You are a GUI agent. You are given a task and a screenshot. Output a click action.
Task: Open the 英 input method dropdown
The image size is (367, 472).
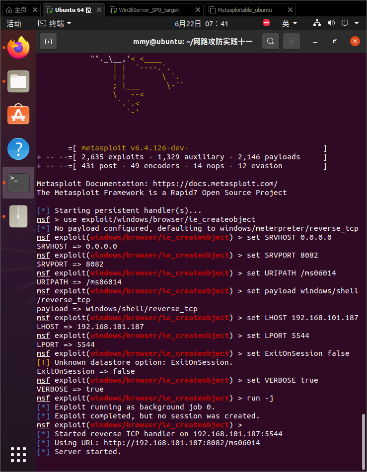click(290, 23)
